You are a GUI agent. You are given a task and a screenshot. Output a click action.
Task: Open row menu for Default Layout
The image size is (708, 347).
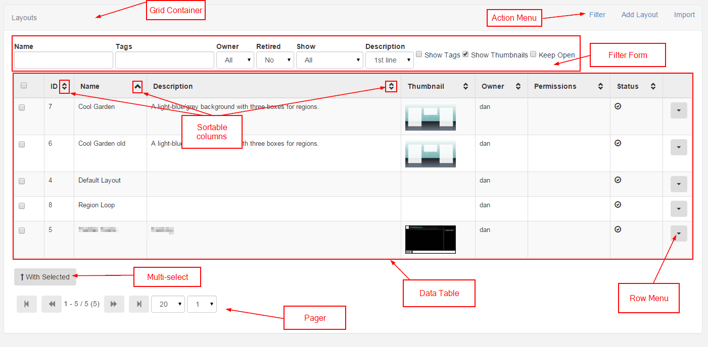click(679, 184)
